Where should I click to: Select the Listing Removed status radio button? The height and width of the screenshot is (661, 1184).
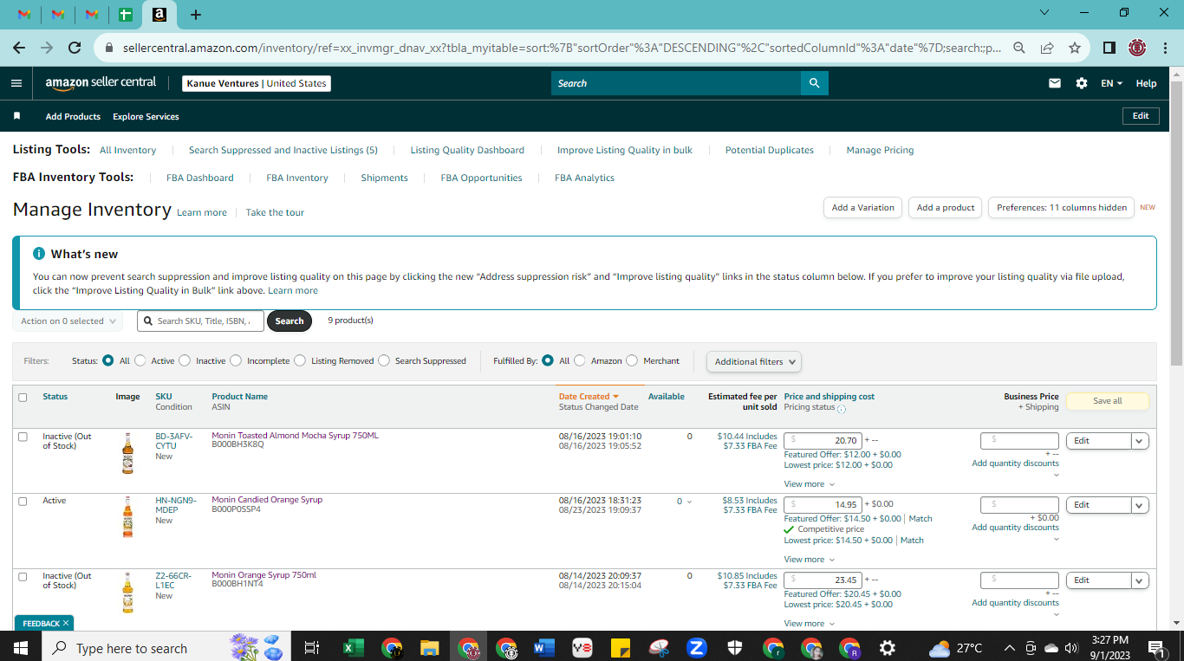tap(300, 360)
